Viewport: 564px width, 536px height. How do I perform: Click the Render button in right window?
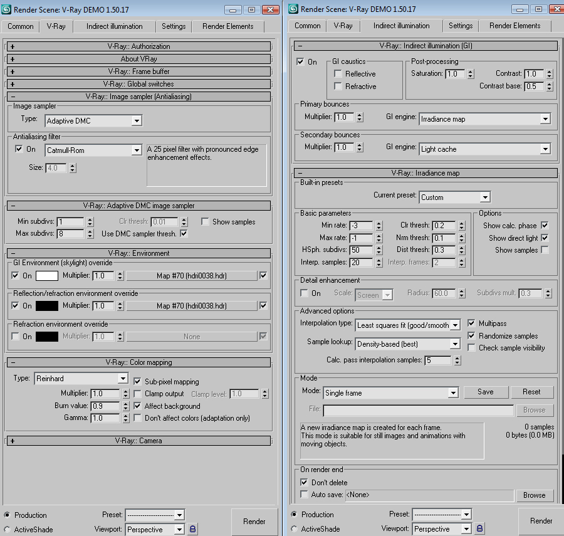[541, 520]
